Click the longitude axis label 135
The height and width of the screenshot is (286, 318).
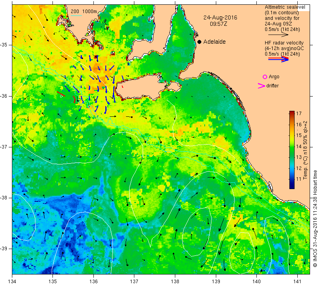[x=53, y=282]
